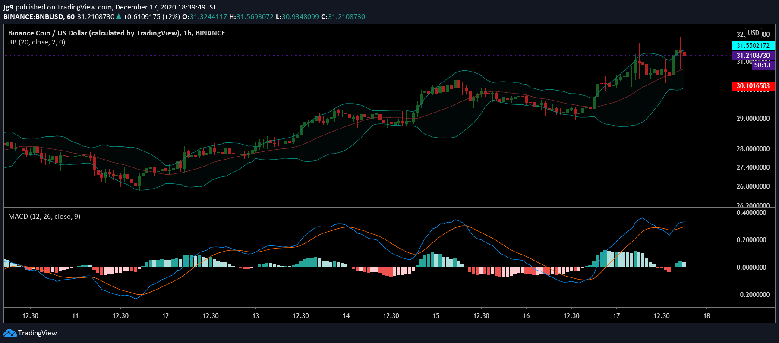The width and height of the screenshot is (779, 343).
Task: Click the 11 date label on time axis
Action: click(75, 316)
